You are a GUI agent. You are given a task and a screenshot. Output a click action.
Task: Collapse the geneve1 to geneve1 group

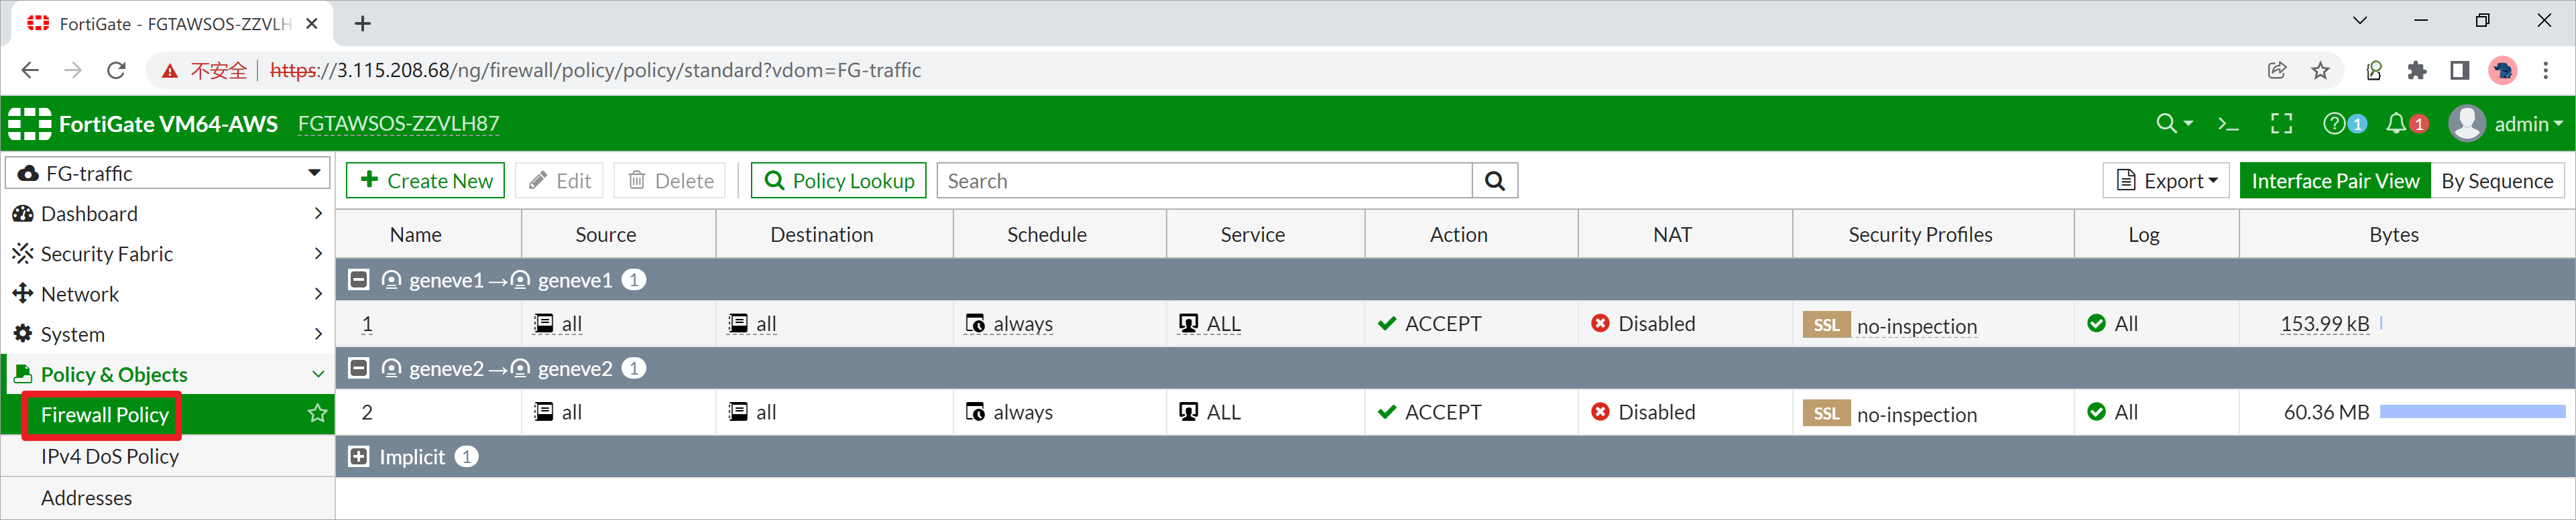[x=359, y=280]
